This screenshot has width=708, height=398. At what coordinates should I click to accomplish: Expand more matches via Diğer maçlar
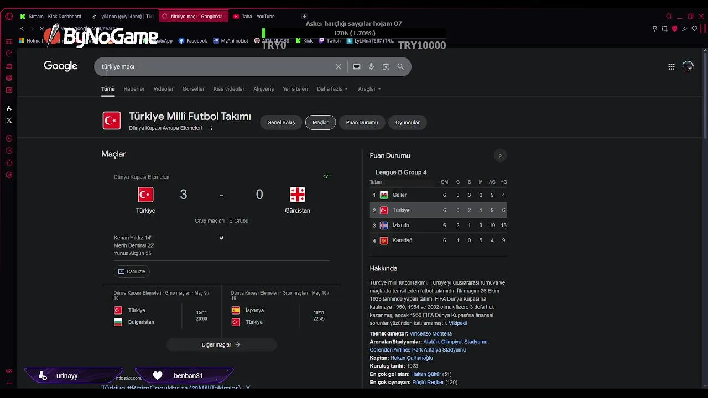tap(221, 344)
